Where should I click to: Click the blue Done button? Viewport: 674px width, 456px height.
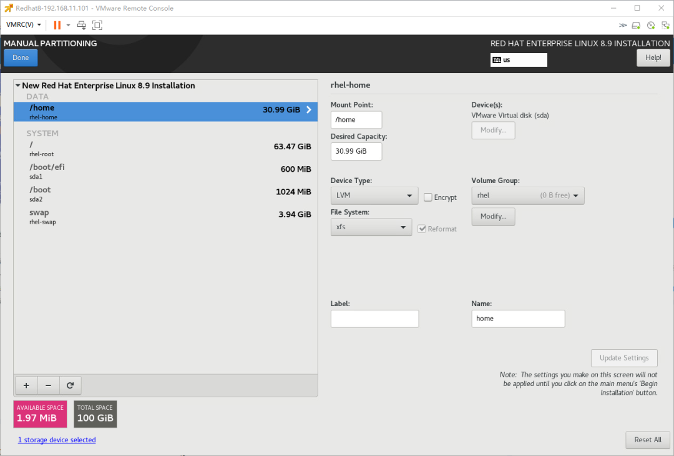tap(21, 57)
